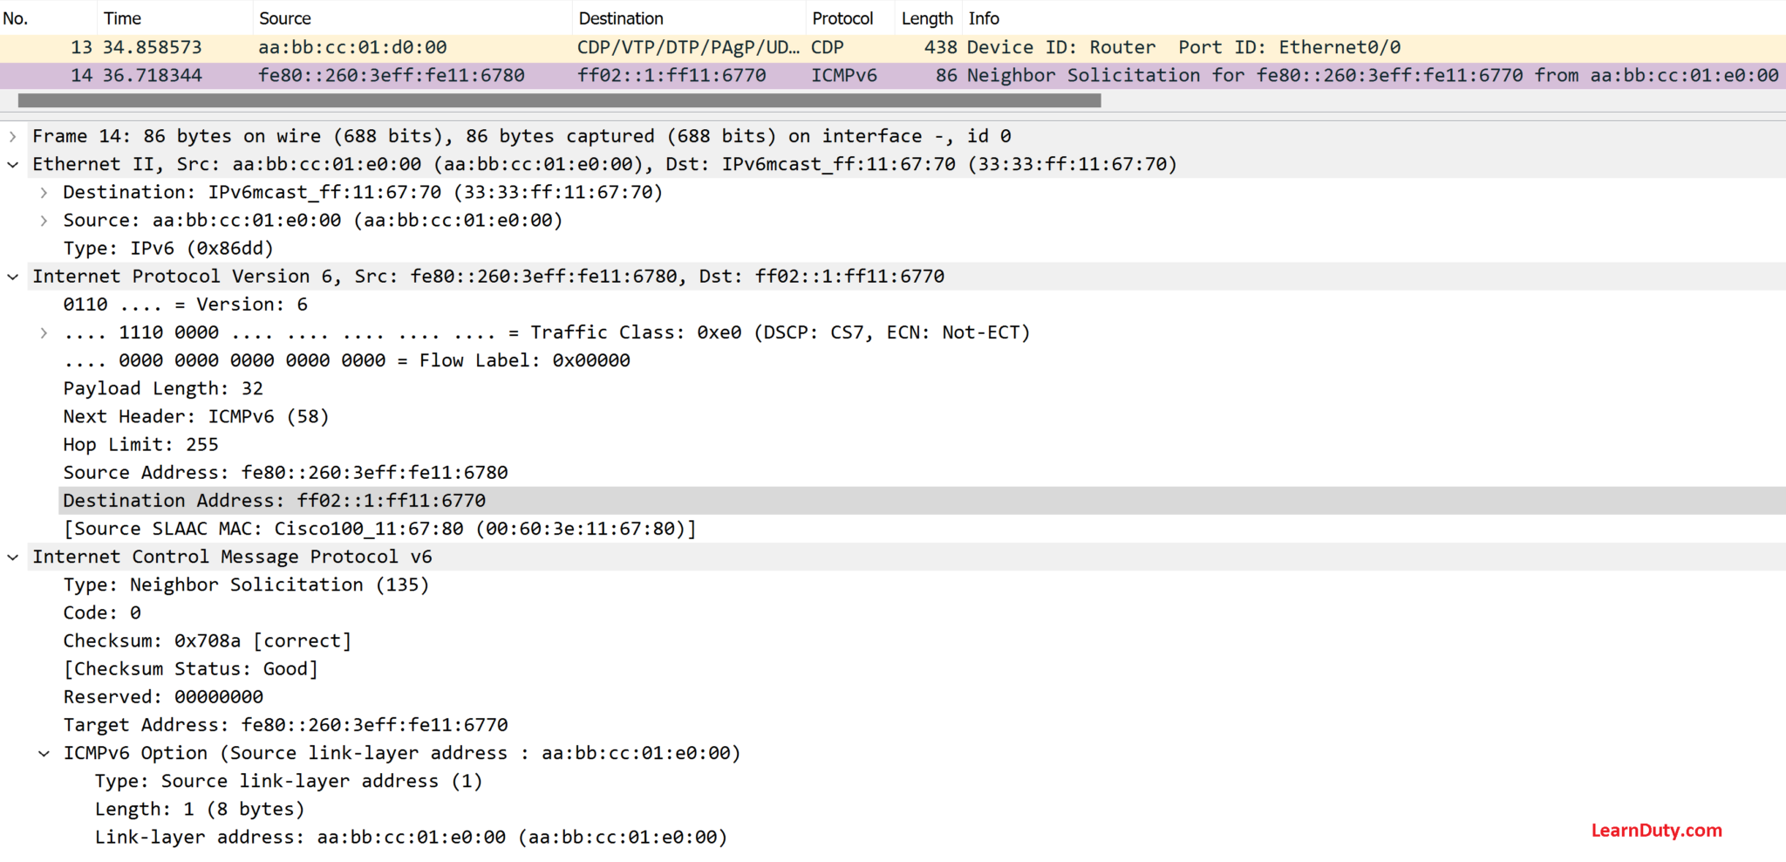The height and width of the screenshot is (862, 1786).
Task: Collapse Internet Protocol Version 6 section
Action: point(12,276)
